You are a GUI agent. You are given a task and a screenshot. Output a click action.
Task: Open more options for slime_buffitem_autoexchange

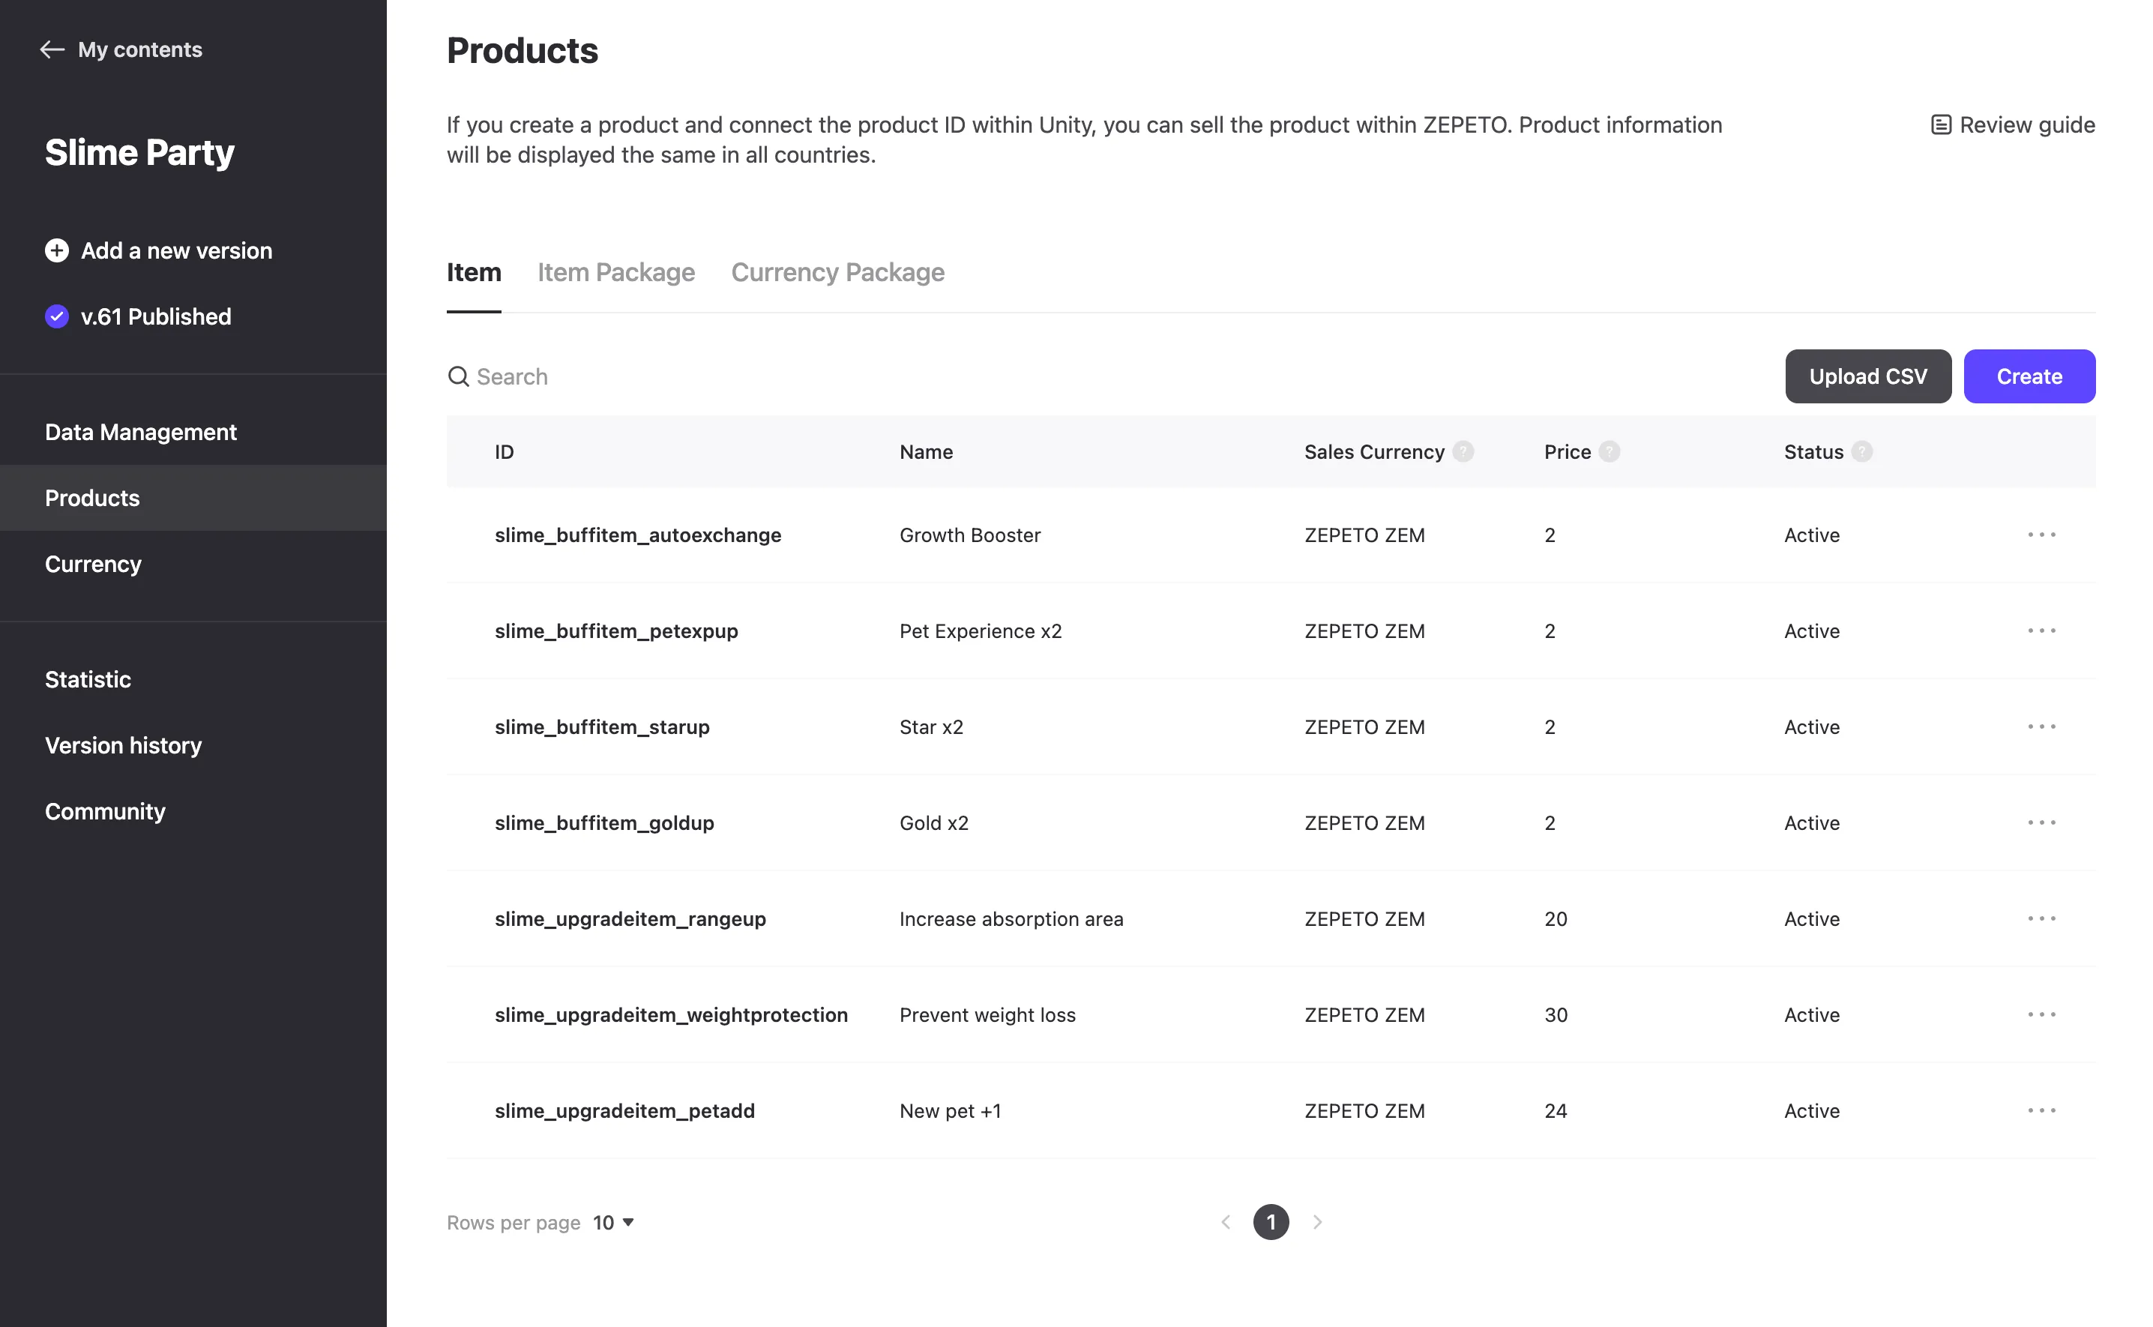(2041, 535)
